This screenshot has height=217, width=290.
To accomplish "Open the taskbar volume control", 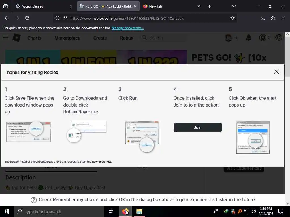I will coord(253,211).
